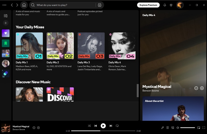
Task: Click the 'Daily Mix 3' title
Action: pyautogui.click(x=84, y=62)
